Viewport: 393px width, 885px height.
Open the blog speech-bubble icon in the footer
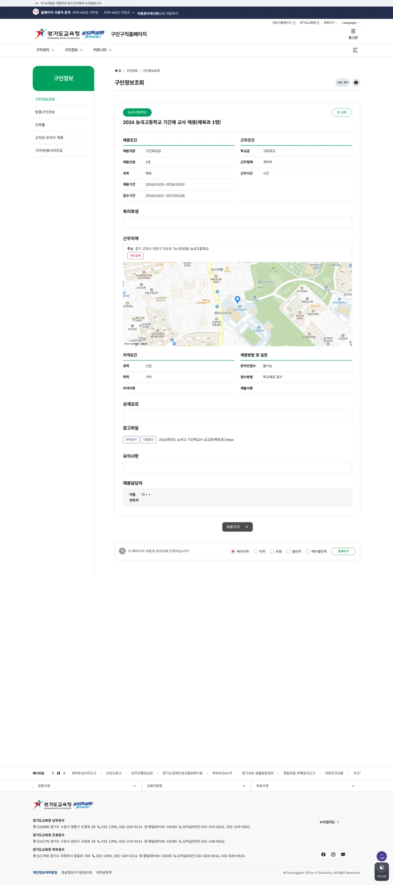point(343,854)
